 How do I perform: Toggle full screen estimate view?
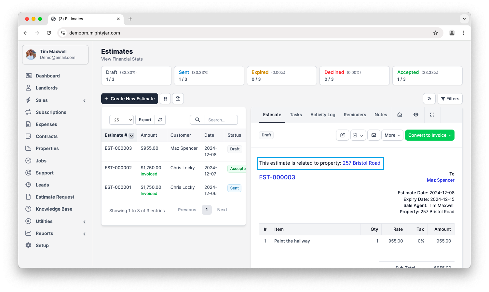432,115
